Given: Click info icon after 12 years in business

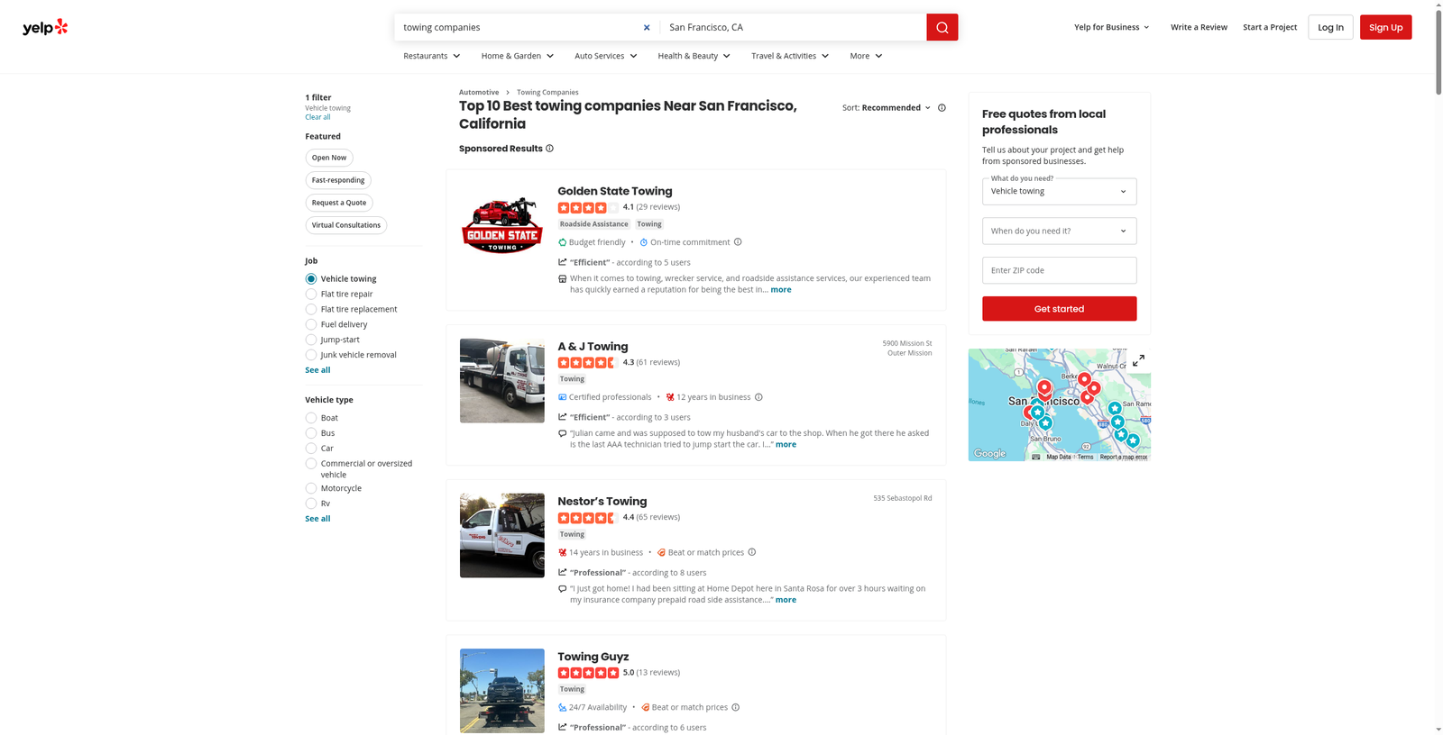Looking at the screenshot, I should coord(758,397).
